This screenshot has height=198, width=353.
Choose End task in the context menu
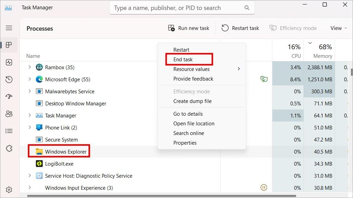coord(202,59)
